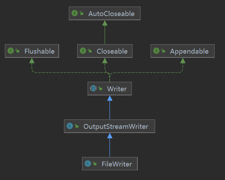The image size is (225, 180).
Task: Select the AutoCloseable interface node
Action: [105, 13]
